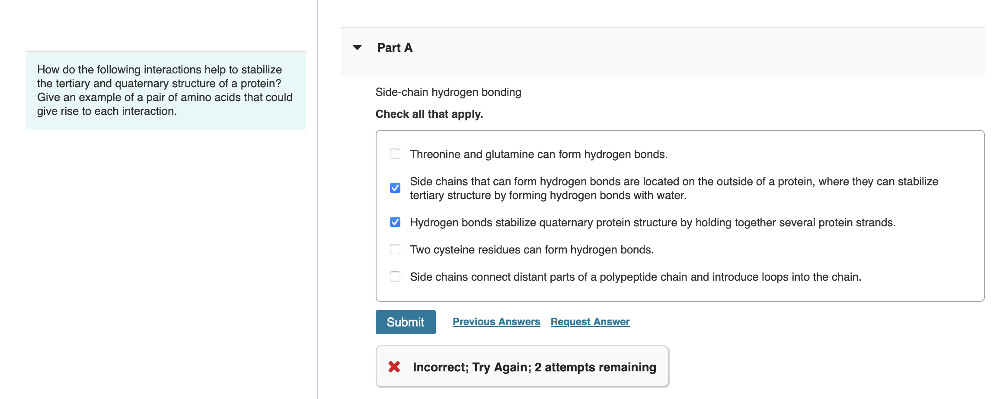
Task: Check the side chains connect distant parts option
Action: (x=395, y=277)
